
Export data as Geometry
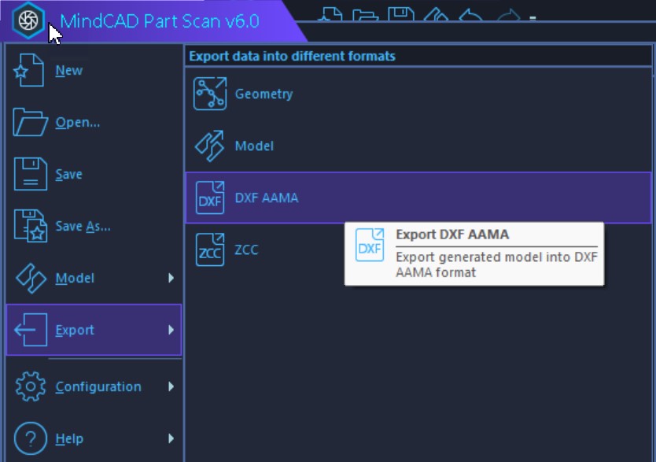click(266, 94)
